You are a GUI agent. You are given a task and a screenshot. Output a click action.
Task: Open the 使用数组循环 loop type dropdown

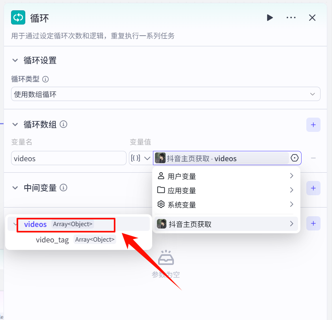coord(165,94)
